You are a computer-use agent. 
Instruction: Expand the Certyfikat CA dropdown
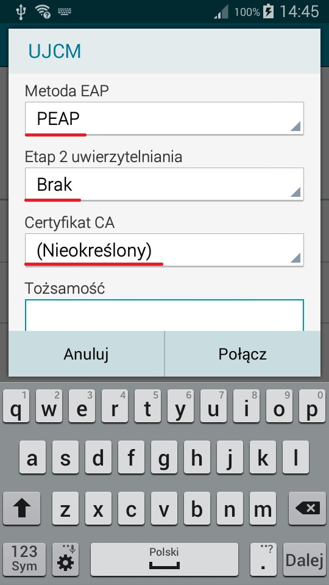click(164, 250)
